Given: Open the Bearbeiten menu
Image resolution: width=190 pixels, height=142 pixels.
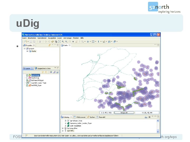Looking at the screenshot, I should (32, 38).
